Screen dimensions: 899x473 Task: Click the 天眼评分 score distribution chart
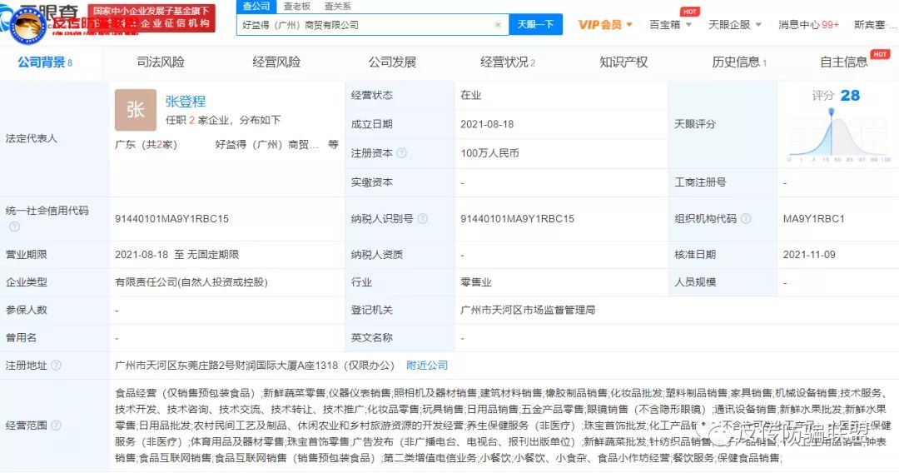tap(839, 135)
